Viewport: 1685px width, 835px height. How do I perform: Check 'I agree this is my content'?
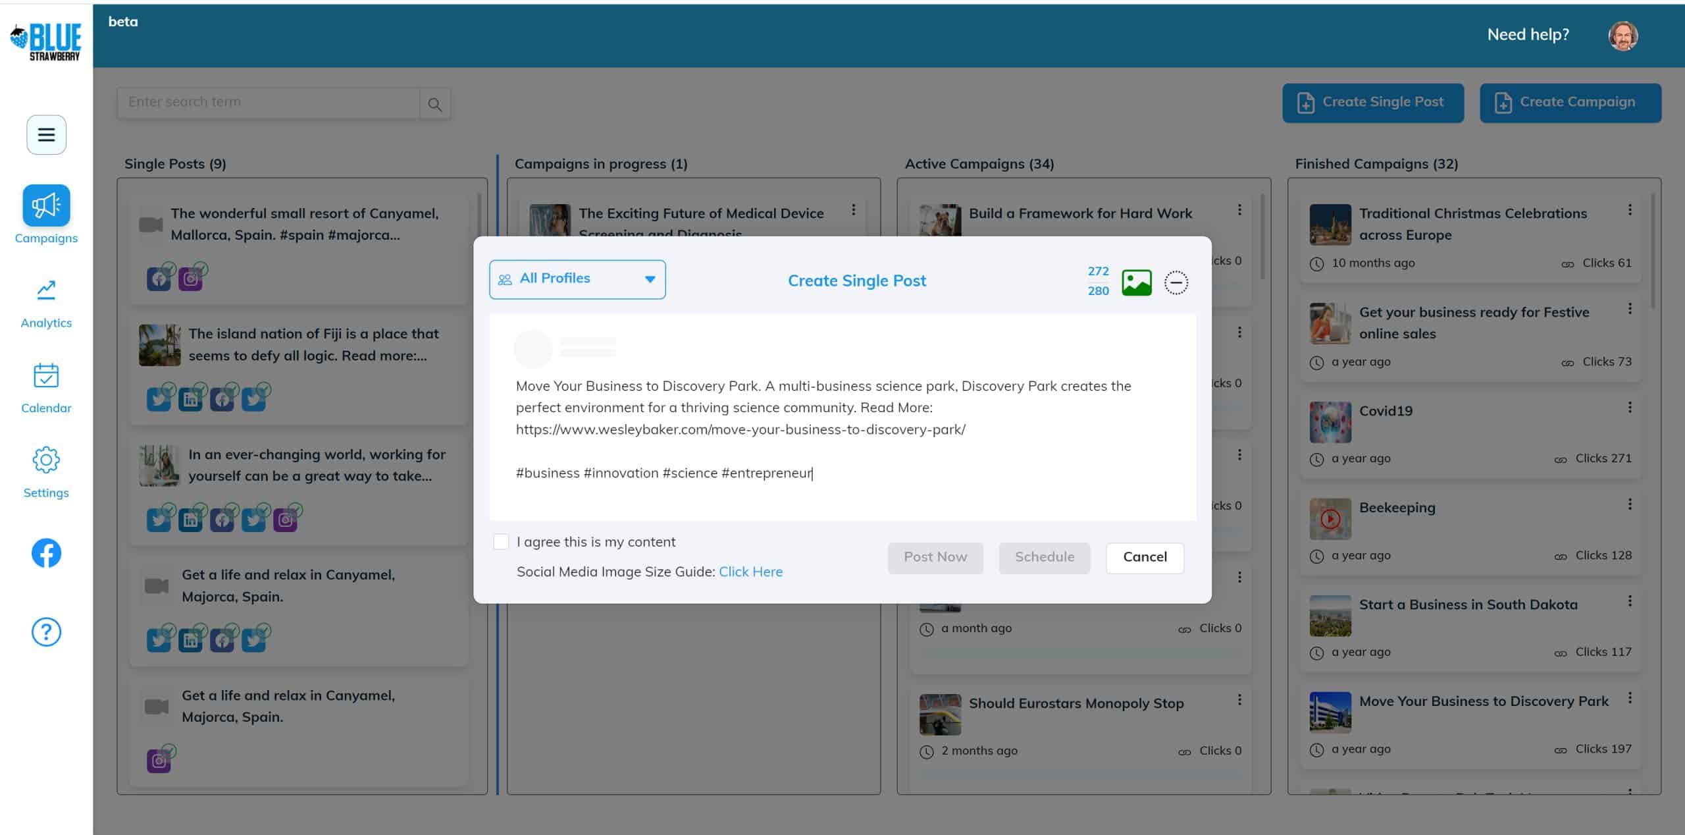tap(501, 542)
